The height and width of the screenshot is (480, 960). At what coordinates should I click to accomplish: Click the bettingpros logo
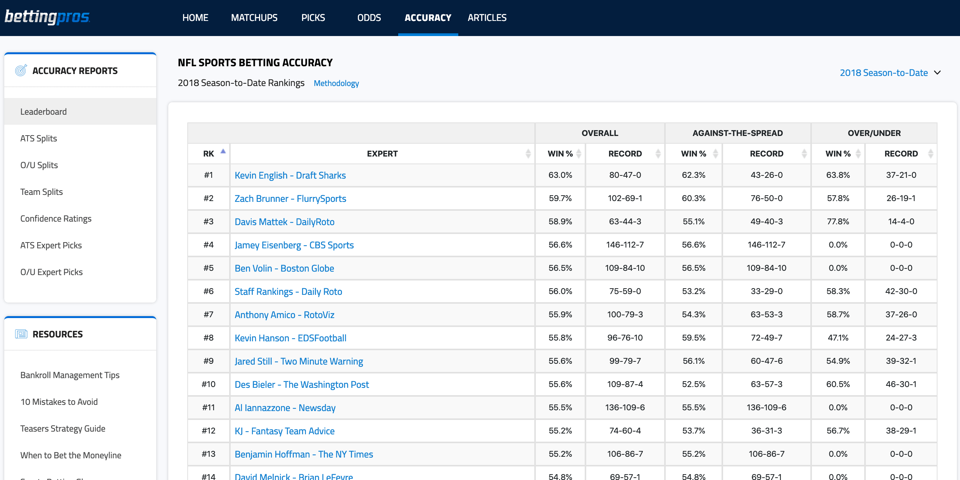coord(47,17)
